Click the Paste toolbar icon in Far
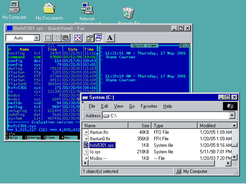This screenshot has width=246, height=184. [x=66, y=38]
